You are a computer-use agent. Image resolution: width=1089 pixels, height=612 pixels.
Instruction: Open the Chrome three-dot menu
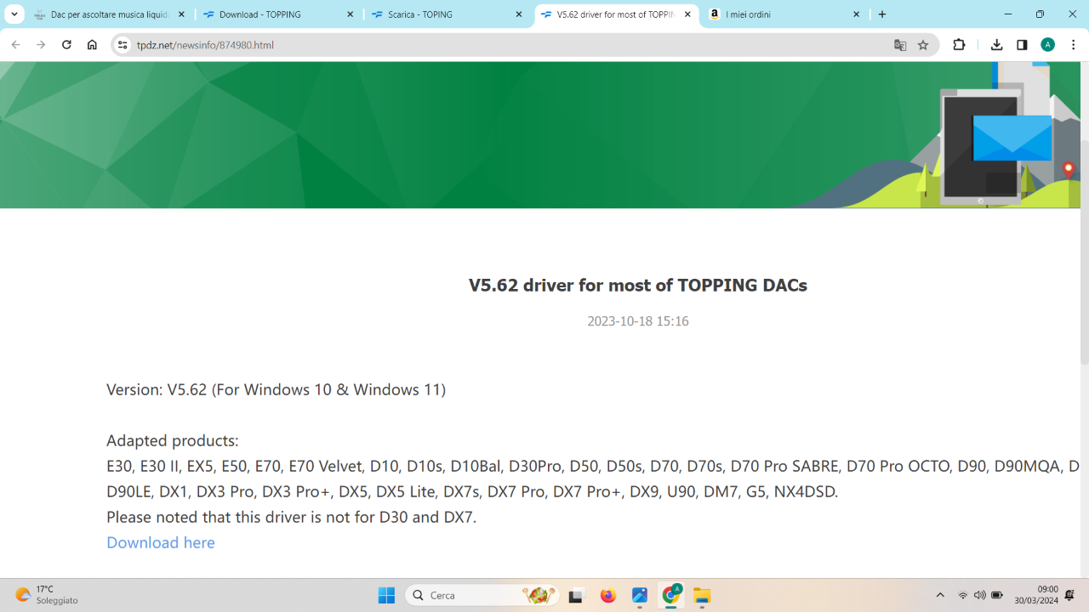pos(1074,45)
